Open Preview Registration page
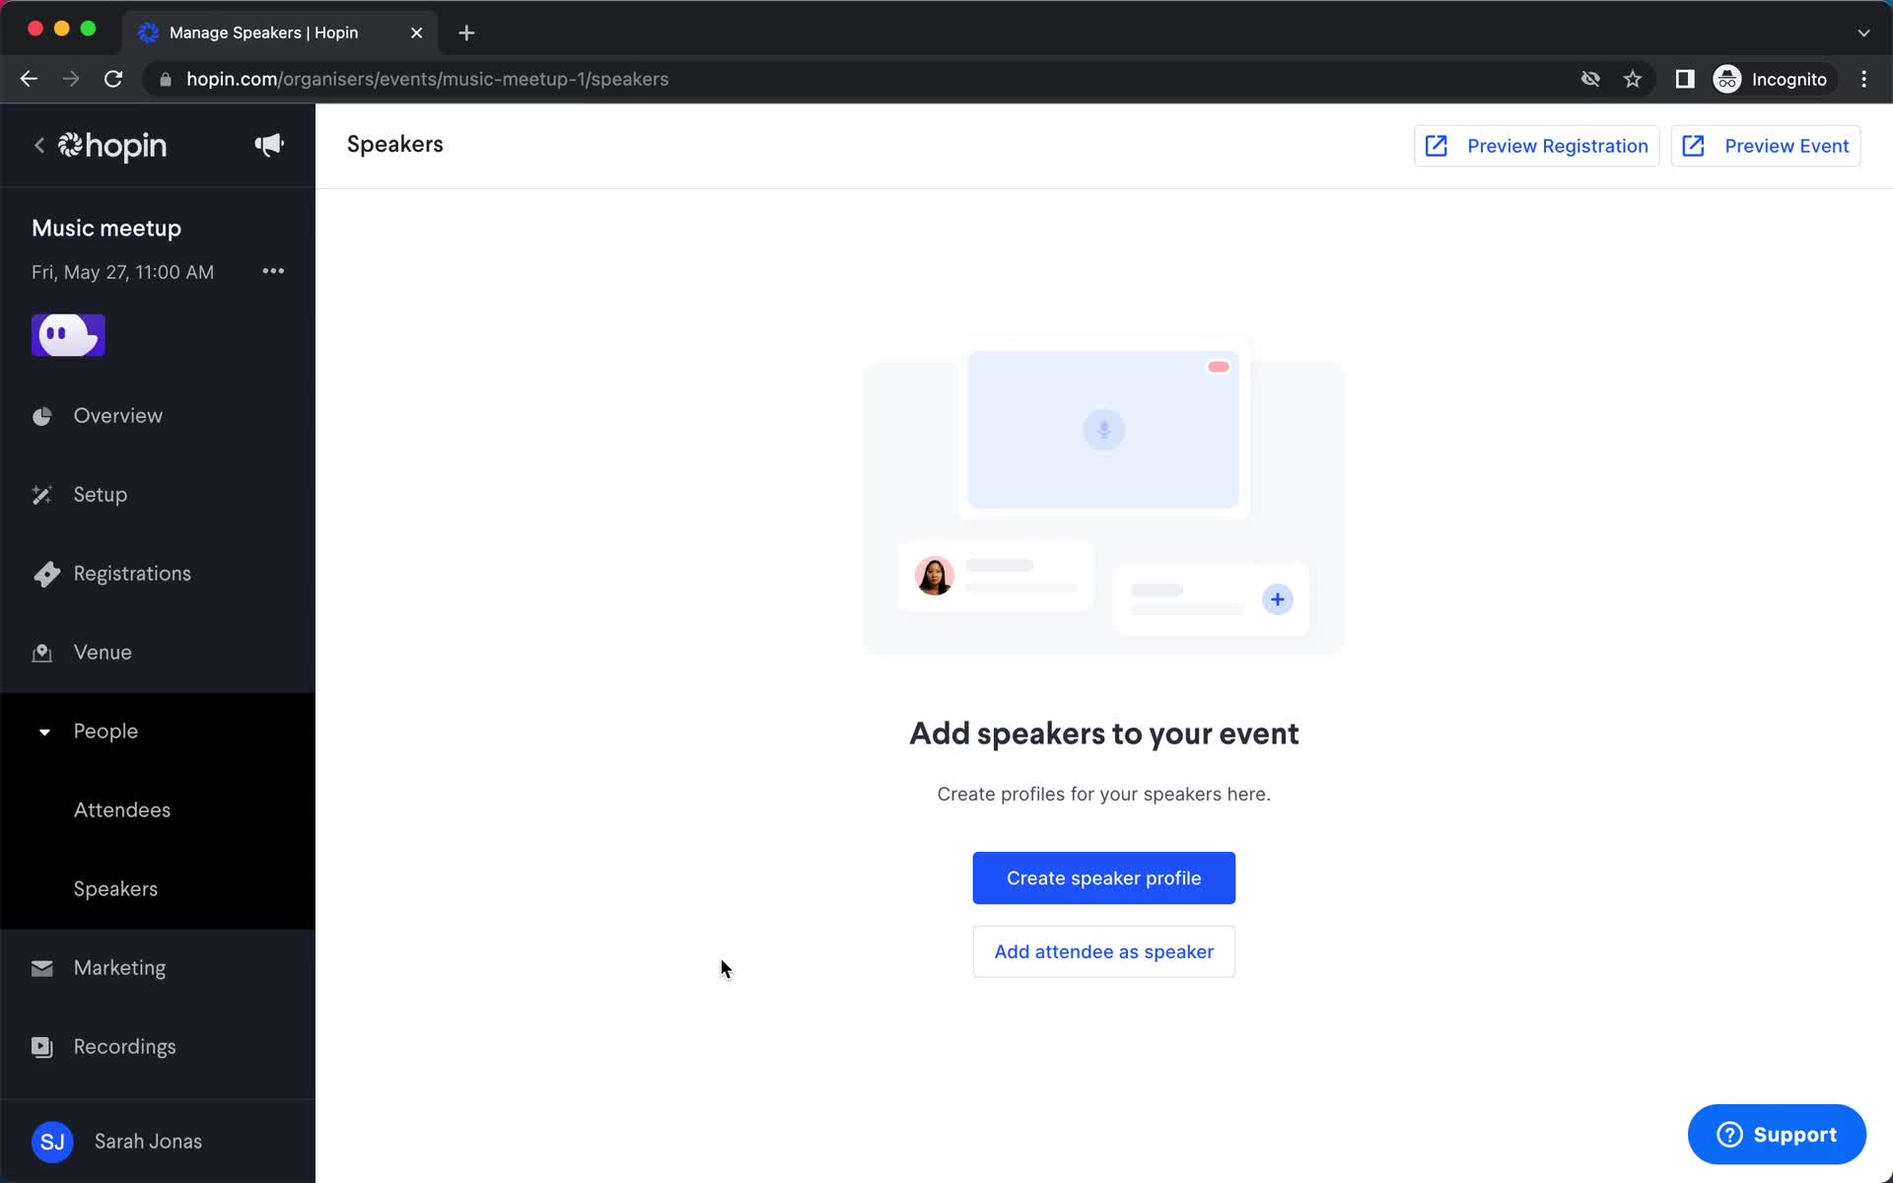Image resolution: width=1893 pixels, height=1183 pixels. 1536,146
